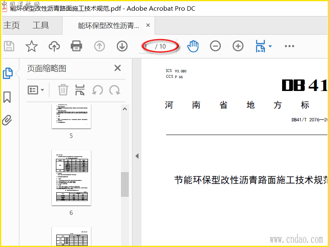Viewport: 329px width, 247px height.
Task: Select the page 7 thumbnail
Action: click(x=71, y=236)
